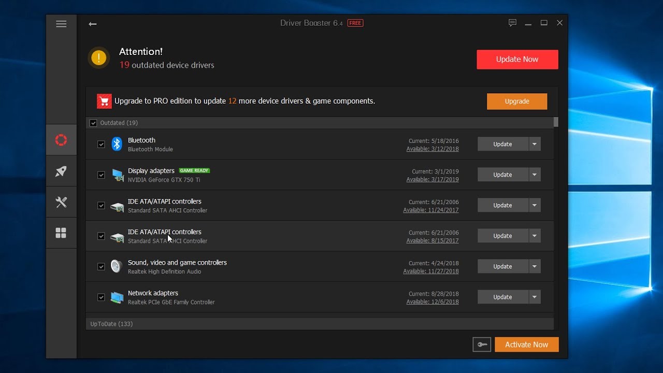Uncheck IDE controller checkbox with 11/24/2017 driver

point(101,206)
